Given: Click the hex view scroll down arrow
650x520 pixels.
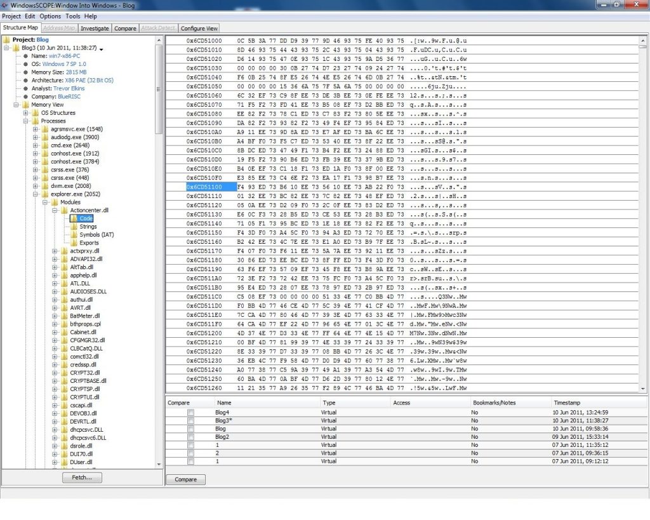Looking at the screenshot, I should coord(643,389).
